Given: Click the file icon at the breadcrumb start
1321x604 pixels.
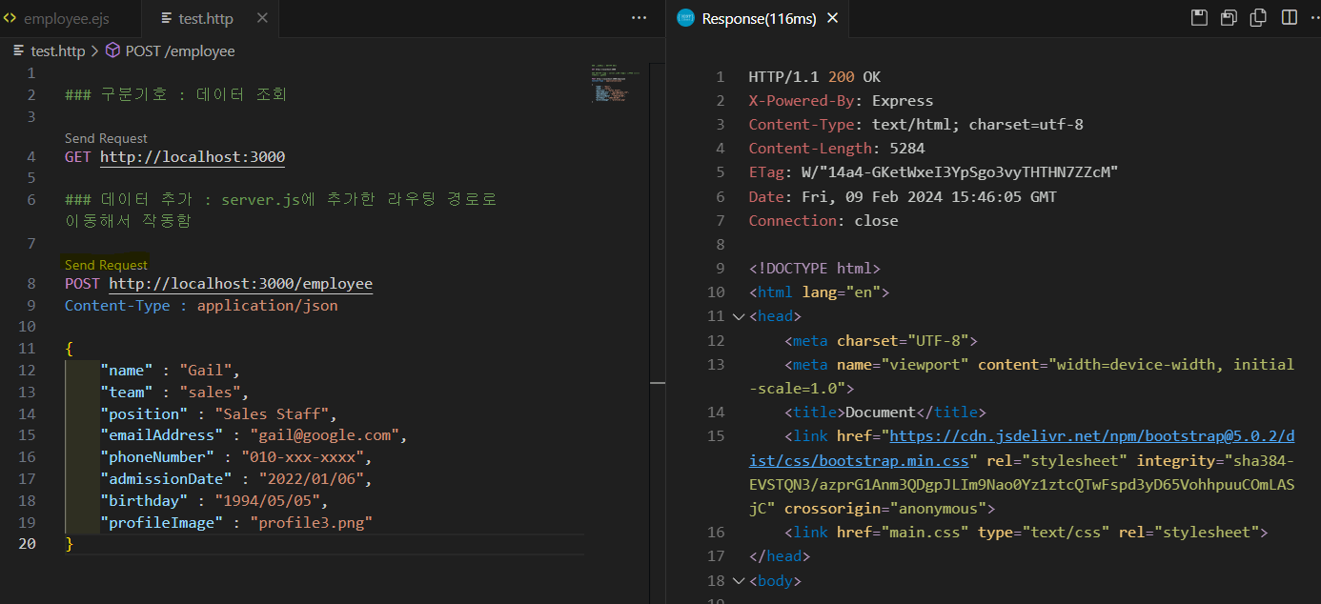Looking at the screenshot, I should (x=19, y=50).
